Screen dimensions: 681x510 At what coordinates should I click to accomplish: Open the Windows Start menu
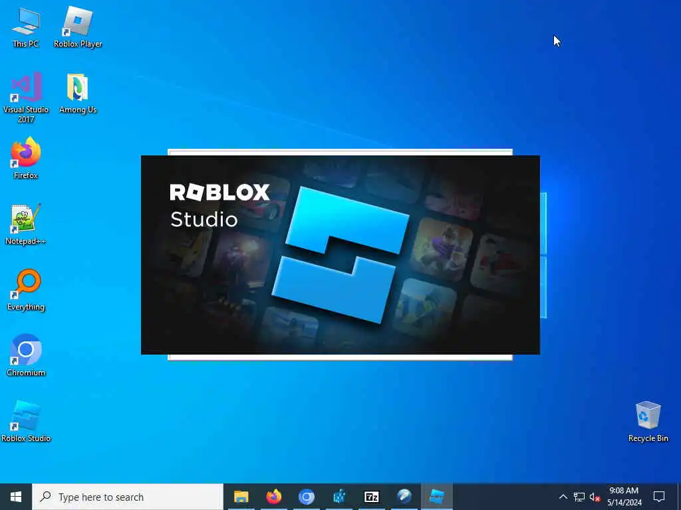tap(16, 497)
